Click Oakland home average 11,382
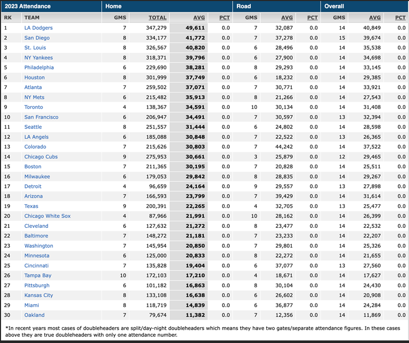The width and height of the screenshot is (409, 343). pos(195,315)
